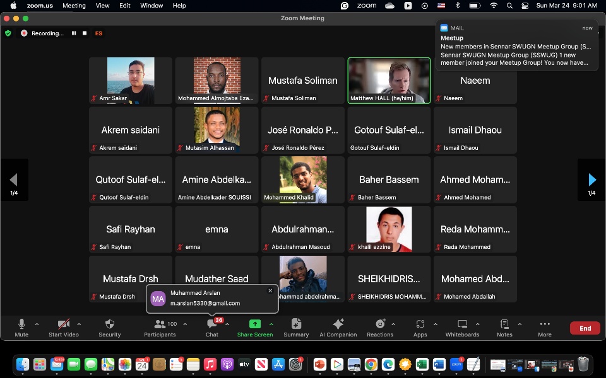Viewport: 606px width, 378px height.
Task: Go to next gallery page with right arrow
Action: click(591, 180)
